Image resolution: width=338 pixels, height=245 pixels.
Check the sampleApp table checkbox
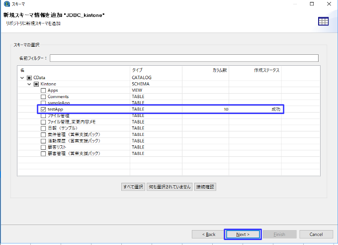[43, 103]
